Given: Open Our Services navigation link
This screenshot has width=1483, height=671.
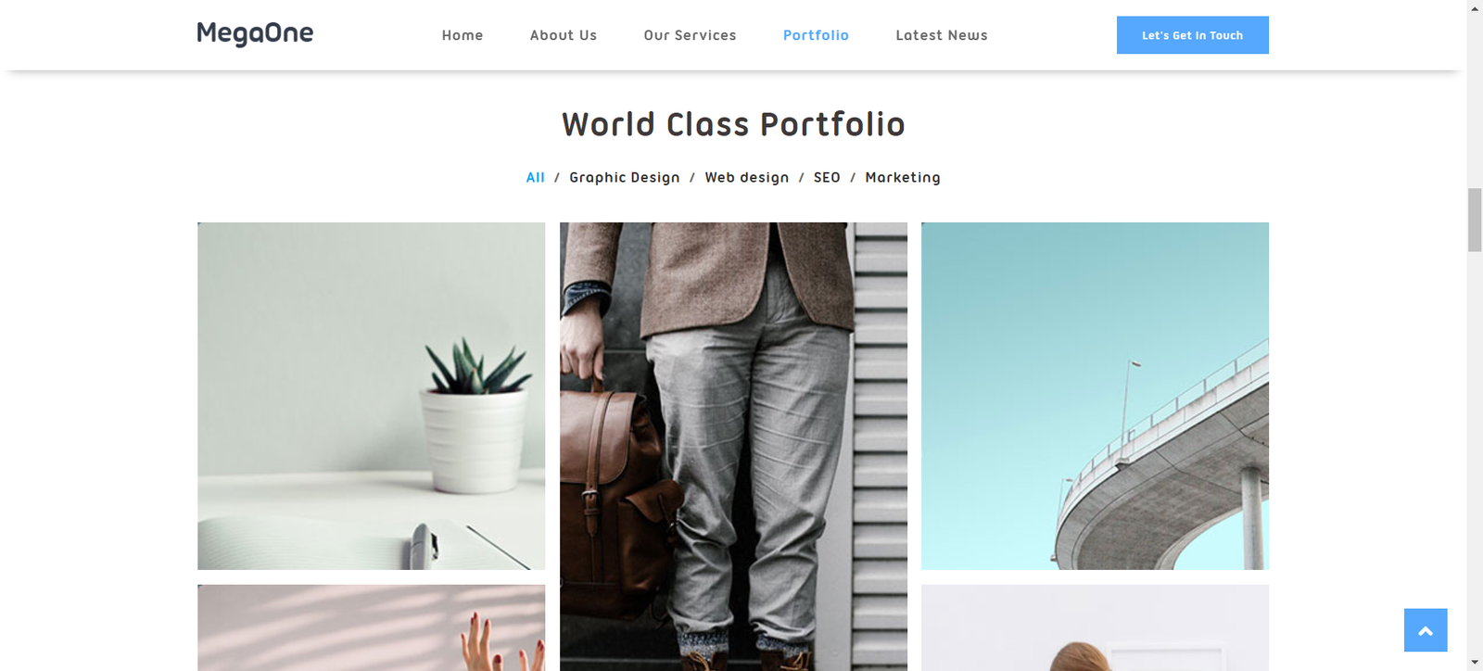Looking at the screenshot, I should [x=691, y=35].
